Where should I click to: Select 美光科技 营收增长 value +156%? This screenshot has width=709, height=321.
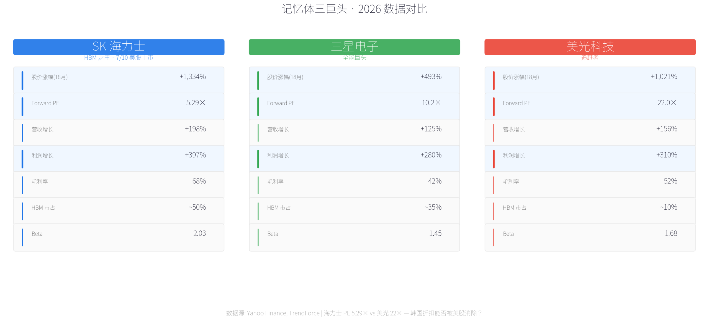pos(667,129)
